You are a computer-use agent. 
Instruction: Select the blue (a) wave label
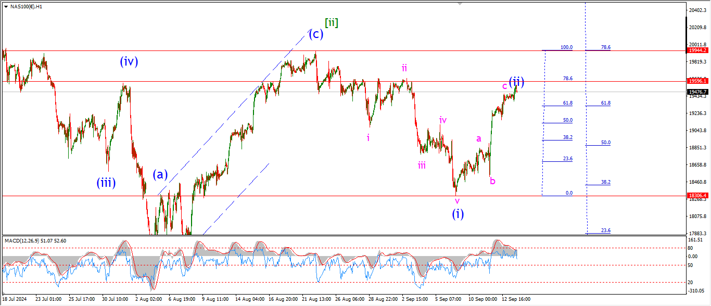pos(160,174)
